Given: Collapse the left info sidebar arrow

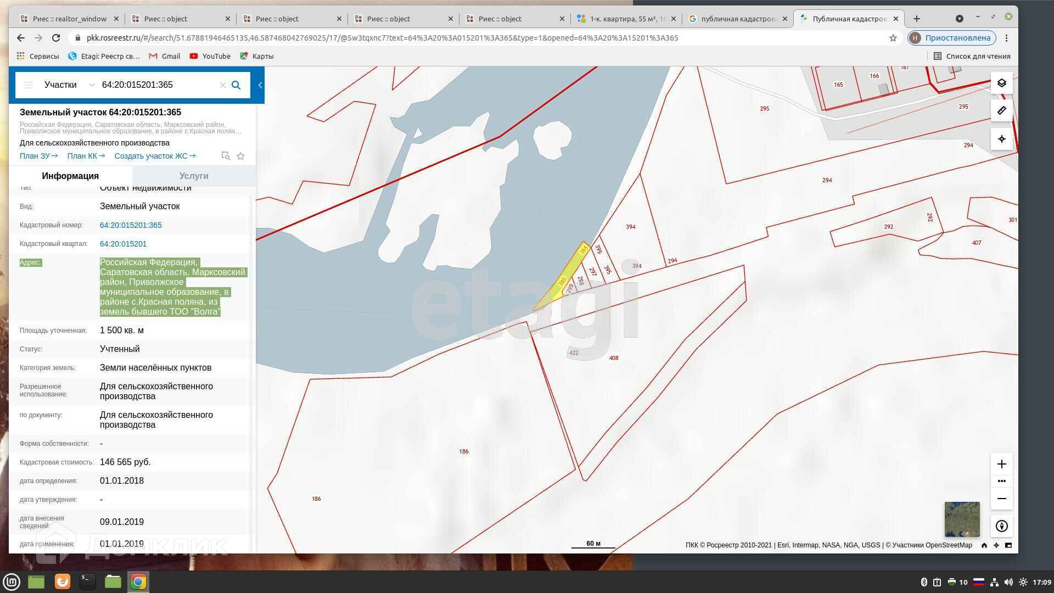Looking at the screenshot, I should point(260,85).
